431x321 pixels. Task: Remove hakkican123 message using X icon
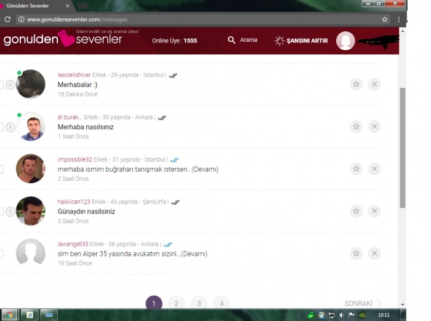pyautogui.click(x=374, y=211)
